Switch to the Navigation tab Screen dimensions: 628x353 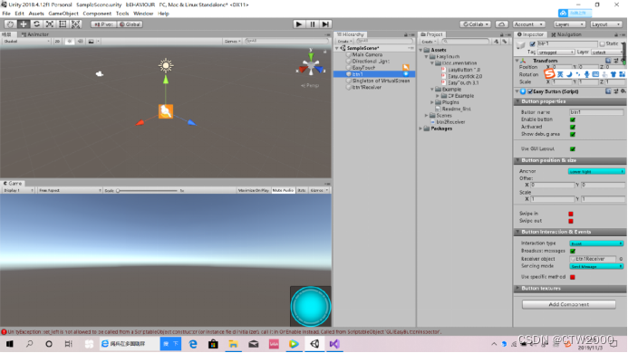click(566, 34)
